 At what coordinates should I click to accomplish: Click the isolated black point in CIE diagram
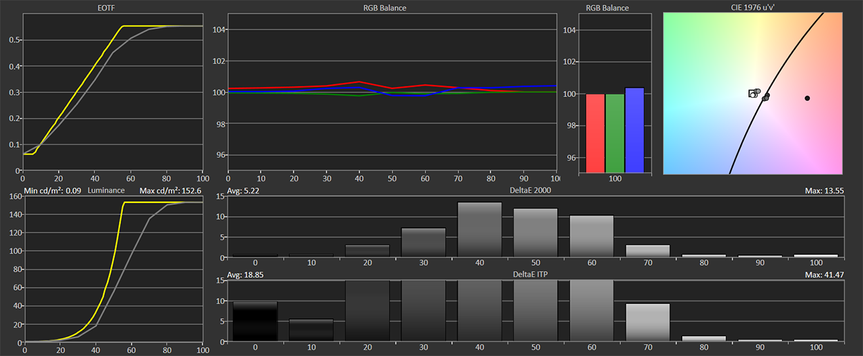[x=807, y=98]
